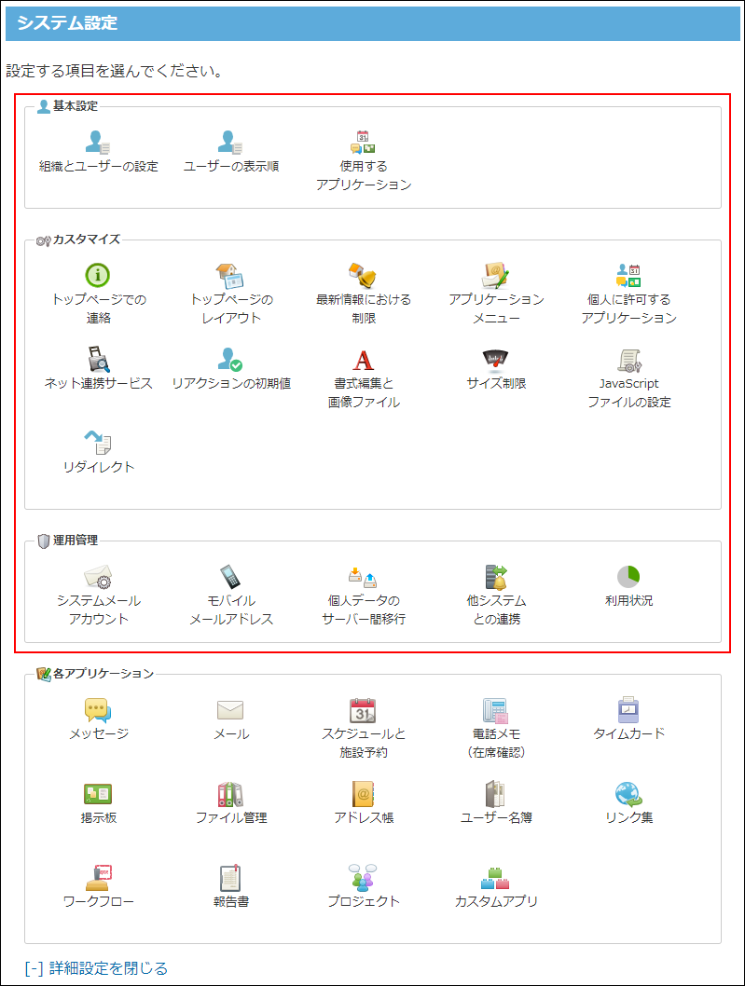Open ネット連携サービス icon
Screen dimensions: 745x986
coord(98,359)
